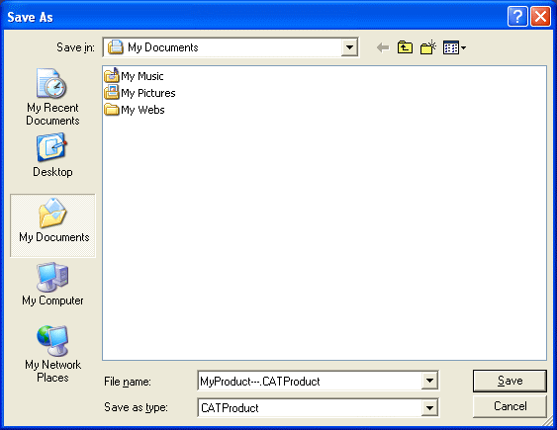Open My Network Places shortcut
The height and width of the screenshot is (430, 557).
click(x=52, y=354)
